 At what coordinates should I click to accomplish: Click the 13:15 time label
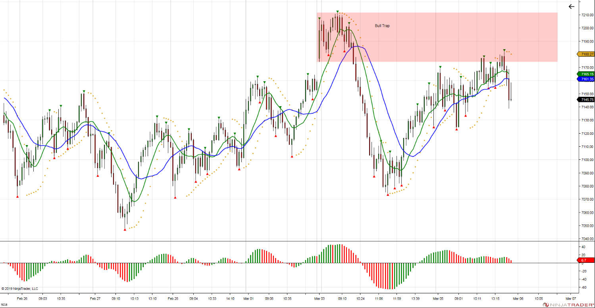click(x=495, y=298)
